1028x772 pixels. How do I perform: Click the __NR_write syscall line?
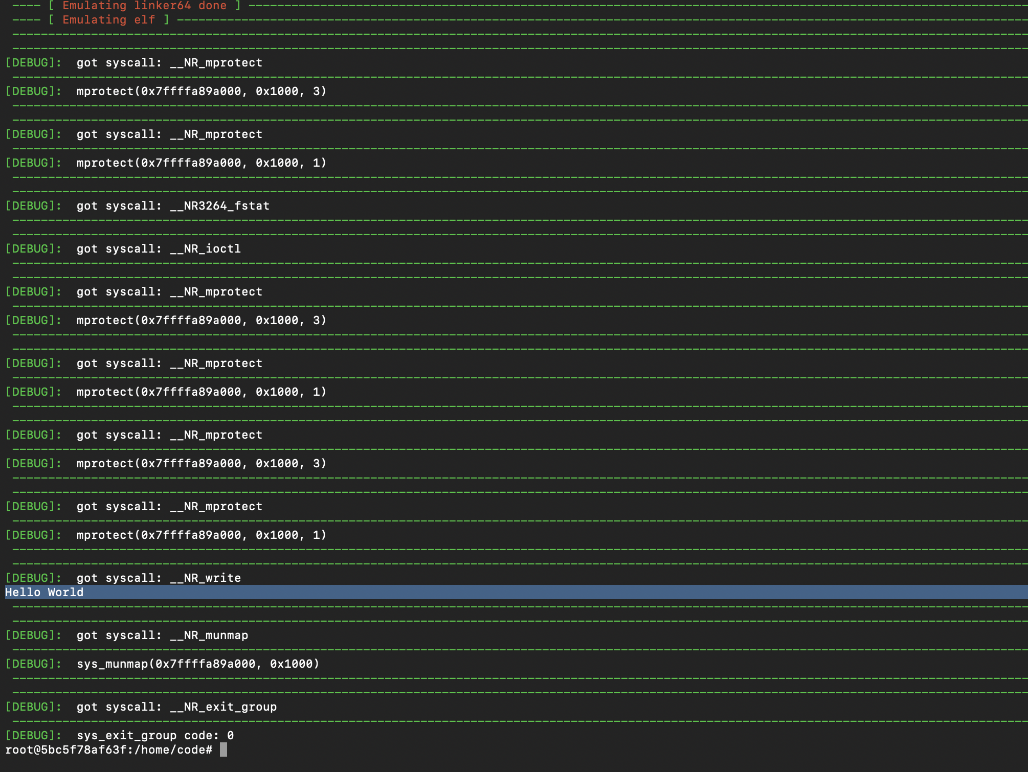(x=159, y=578)
